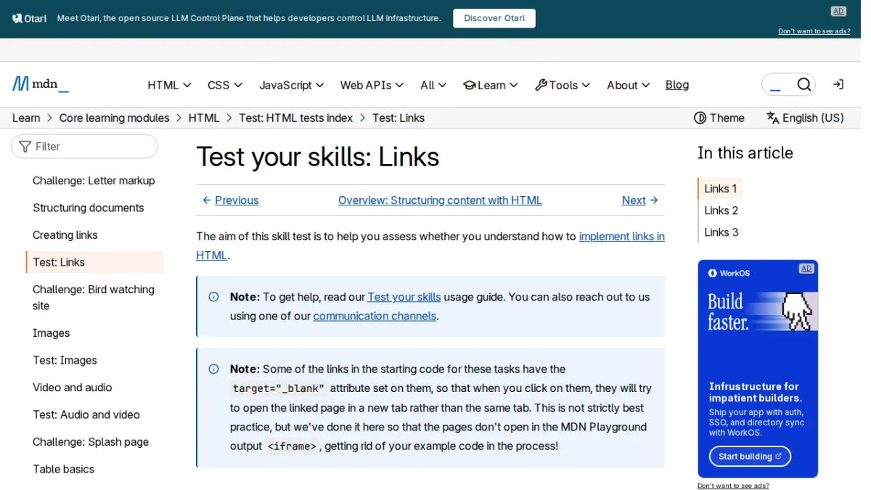
Task: Click the Start building button in ad
Action: [750, 457]
